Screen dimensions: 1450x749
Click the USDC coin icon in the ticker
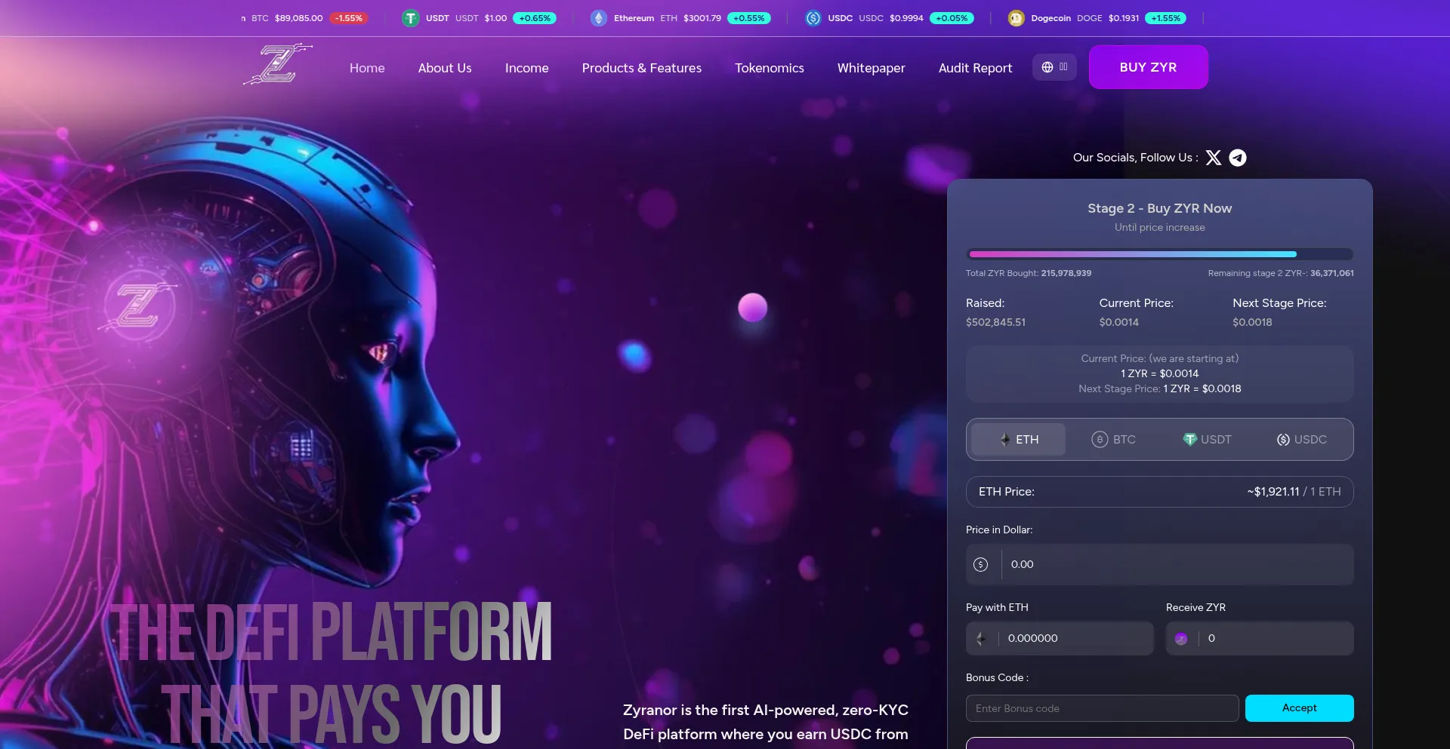coord(813,18)
